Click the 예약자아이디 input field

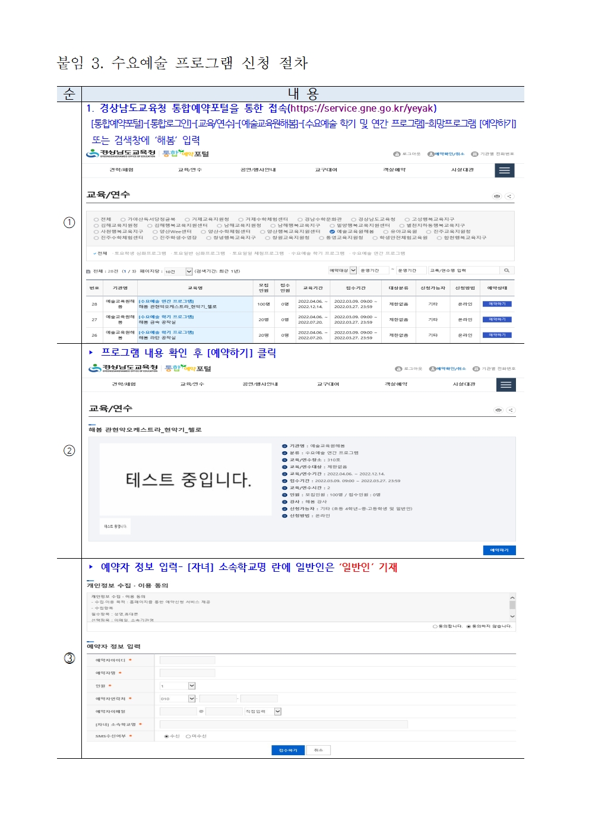188,660
